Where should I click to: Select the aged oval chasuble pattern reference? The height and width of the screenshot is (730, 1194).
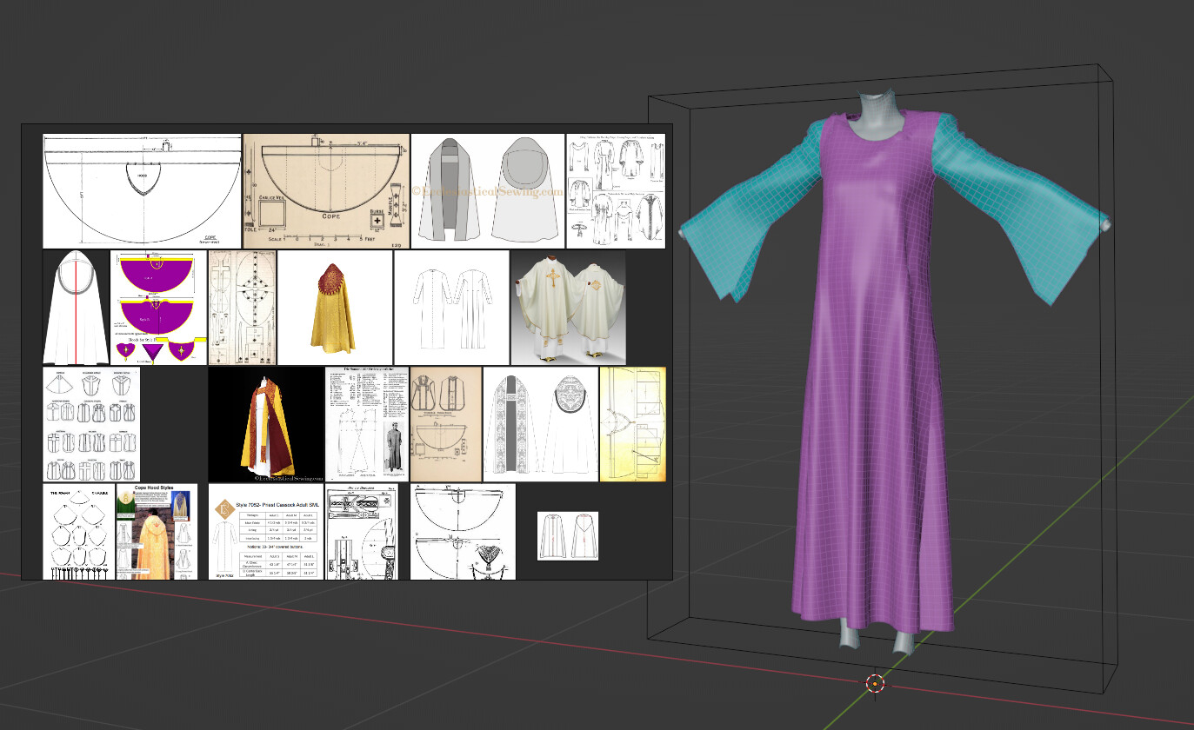[242, 308]
